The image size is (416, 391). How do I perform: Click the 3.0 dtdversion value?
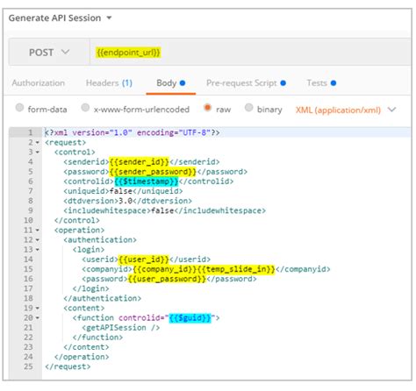click(x=126, y=201)
